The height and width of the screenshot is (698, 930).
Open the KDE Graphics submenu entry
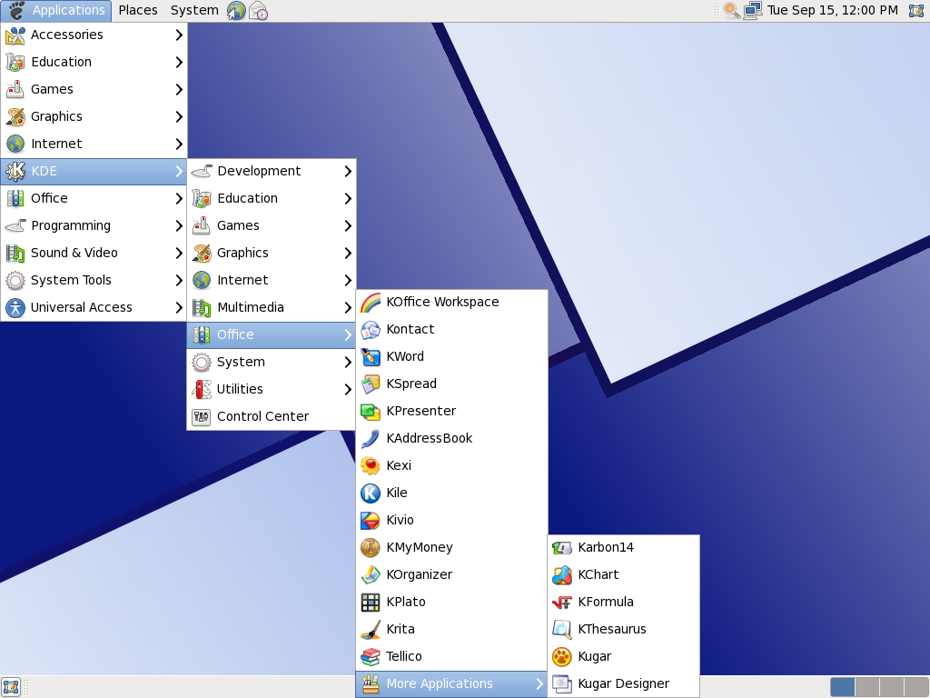[271, 254]
